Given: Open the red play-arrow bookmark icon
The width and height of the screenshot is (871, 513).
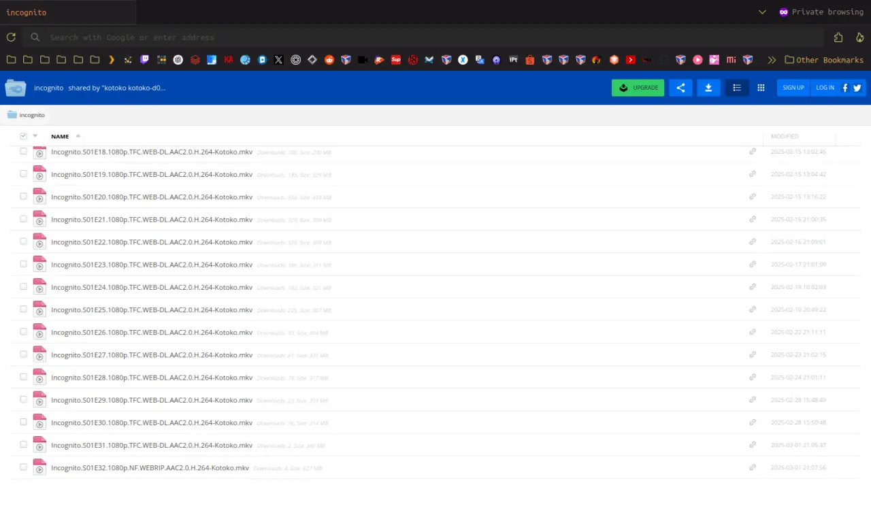Looking at the screenshot, I should [631, 60].
